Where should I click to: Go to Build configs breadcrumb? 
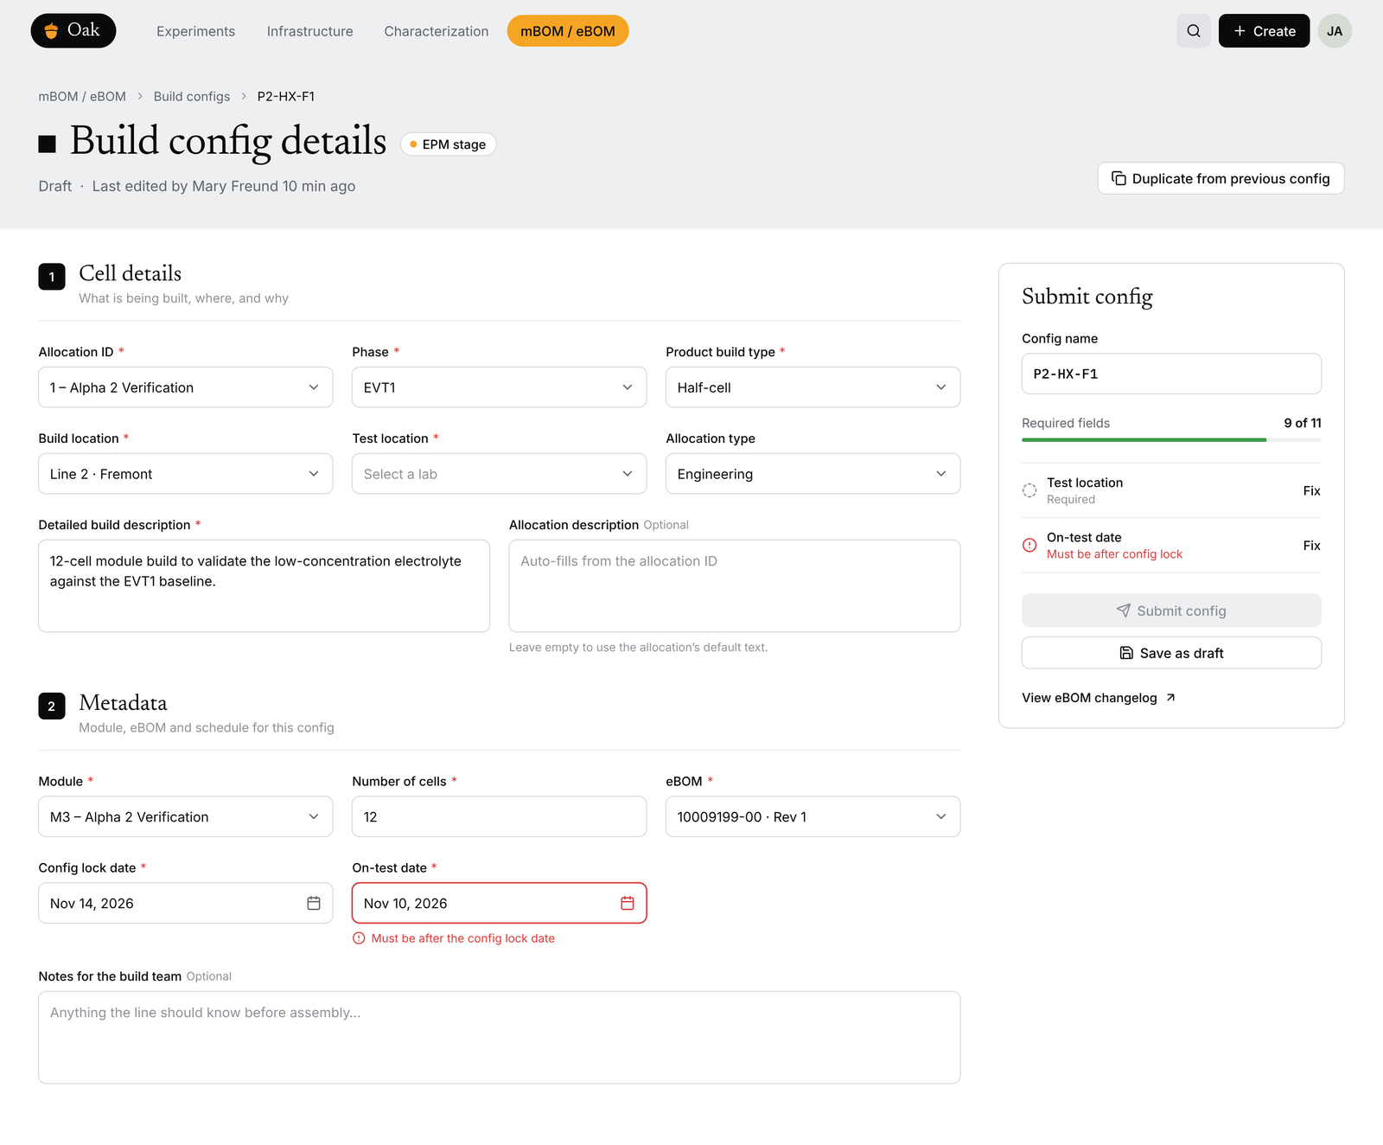[192, 96]
